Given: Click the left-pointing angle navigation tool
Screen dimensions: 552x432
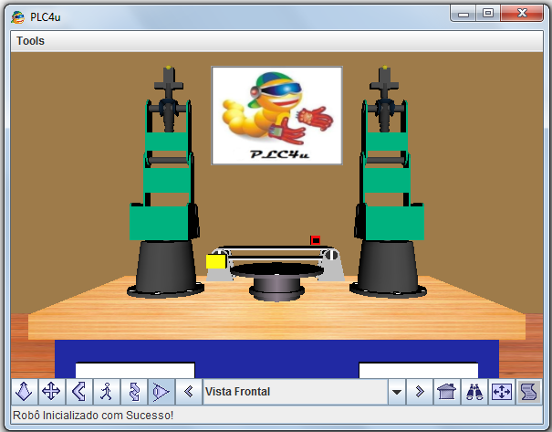Looking at the screenshot, I should click(78, 392).
